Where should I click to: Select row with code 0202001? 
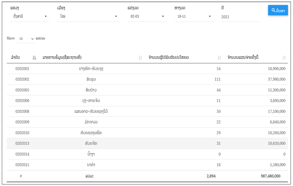(147, 69)
